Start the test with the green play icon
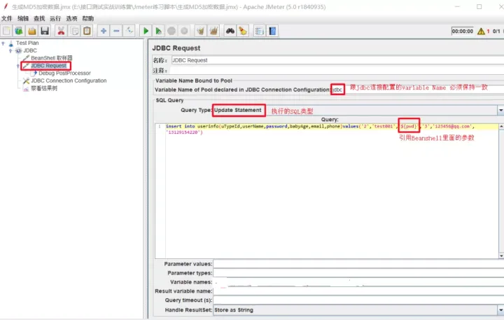 click(x=146, y=32)
